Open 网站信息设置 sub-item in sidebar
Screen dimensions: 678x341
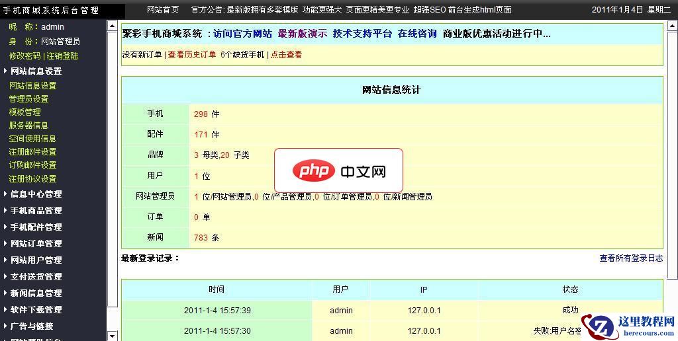click(33, 85)
